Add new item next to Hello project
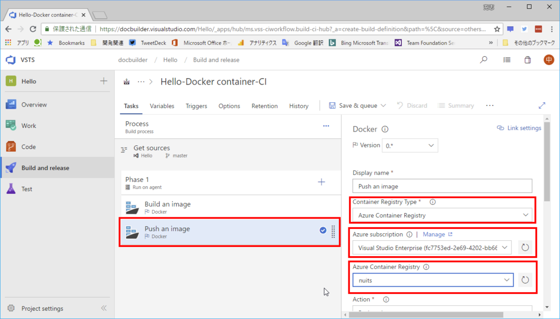560x319 pixels. [x=103, y=81]
